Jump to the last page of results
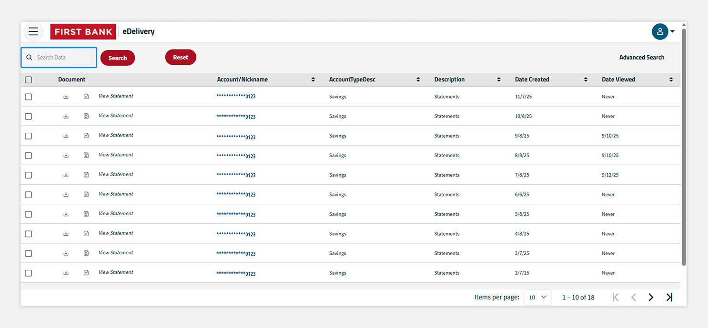This screenshot has height=328, width=708. pos(669,297)
